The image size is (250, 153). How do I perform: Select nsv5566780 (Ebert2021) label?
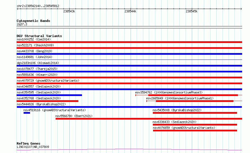click(x=74, y=116)
